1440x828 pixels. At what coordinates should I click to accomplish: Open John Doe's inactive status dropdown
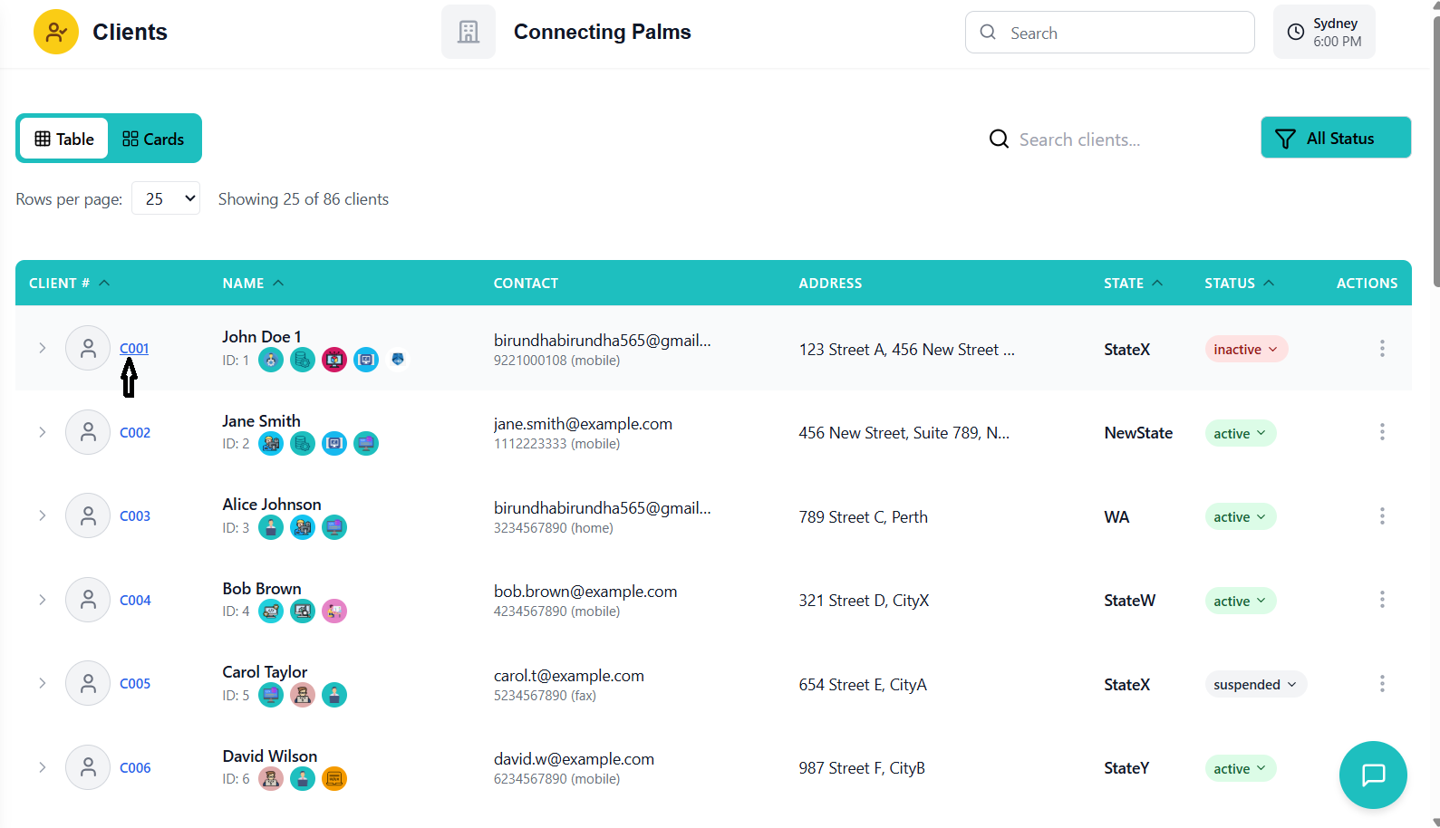click(1245, 350)
